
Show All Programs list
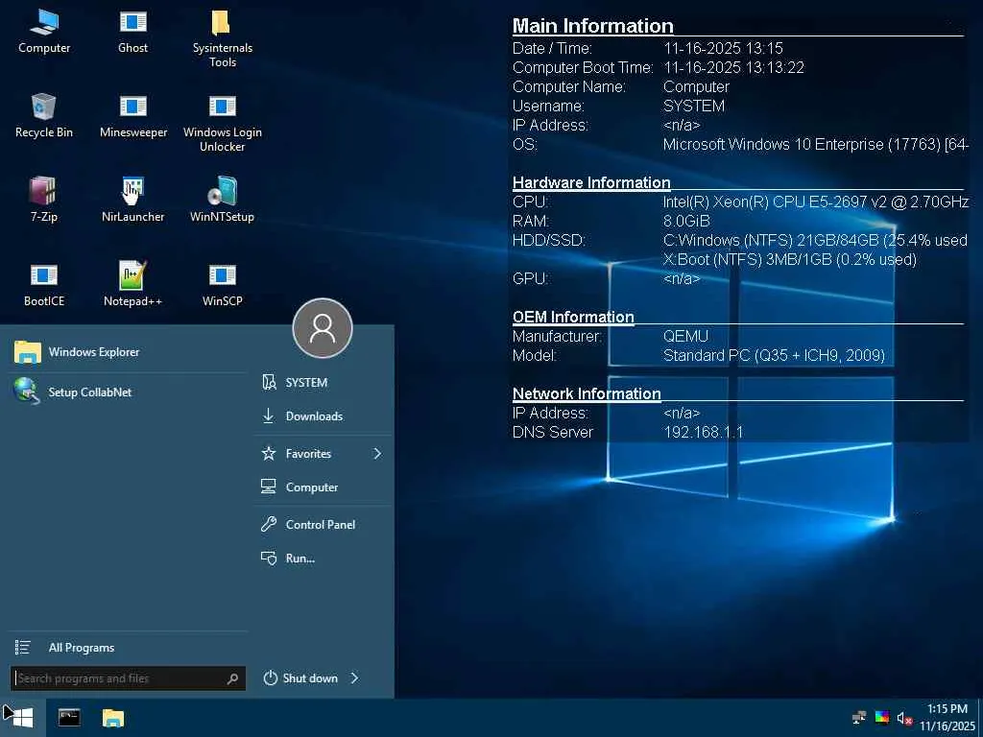point(128,648)
